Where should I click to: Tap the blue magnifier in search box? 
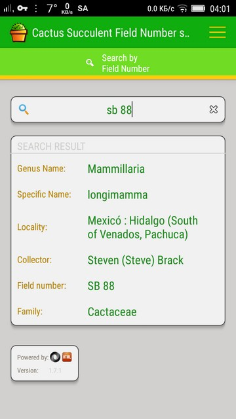click(x=24, y=109)
